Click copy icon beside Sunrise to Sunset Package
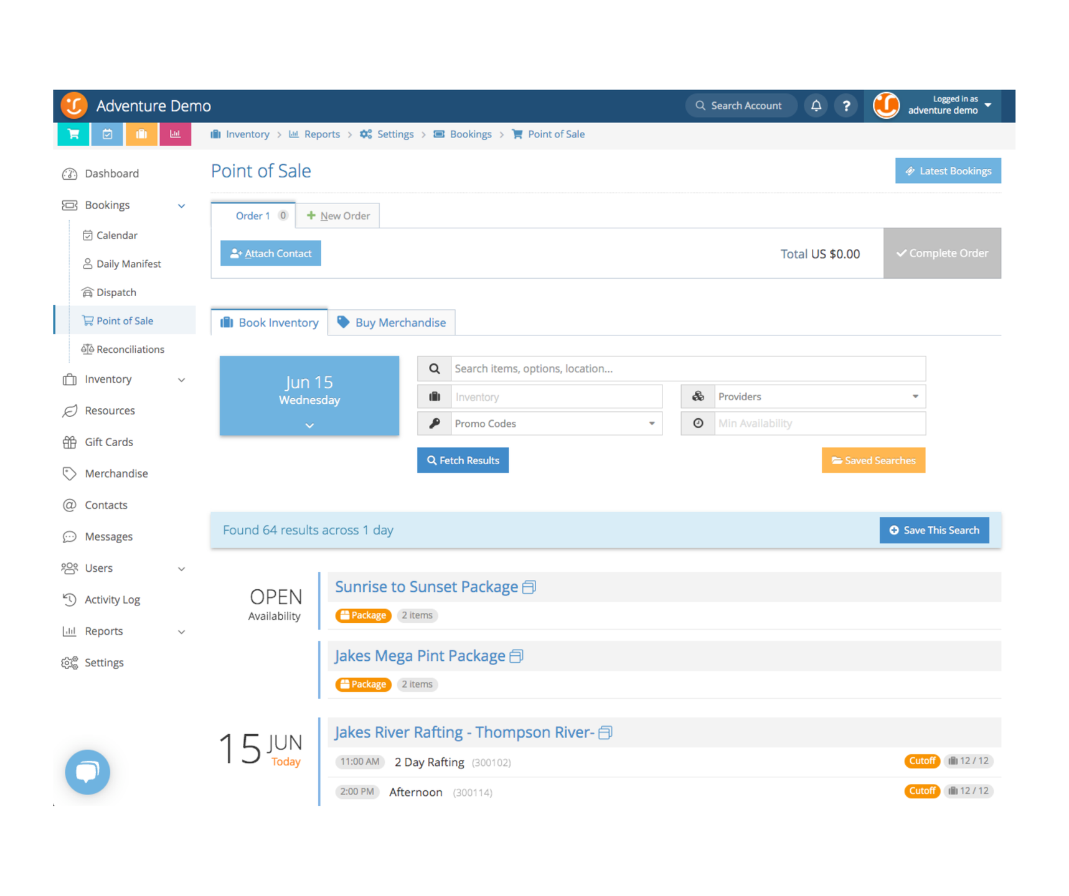The height and width of the screenshot is (896, 1069). (x=529, y=587)
